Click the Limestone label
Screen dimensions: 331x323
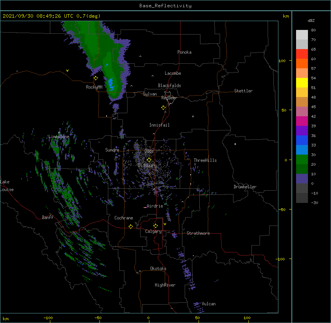59,137
